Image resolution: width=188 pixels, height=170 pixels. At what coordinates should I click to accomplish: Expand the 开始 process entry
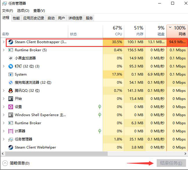3,99
